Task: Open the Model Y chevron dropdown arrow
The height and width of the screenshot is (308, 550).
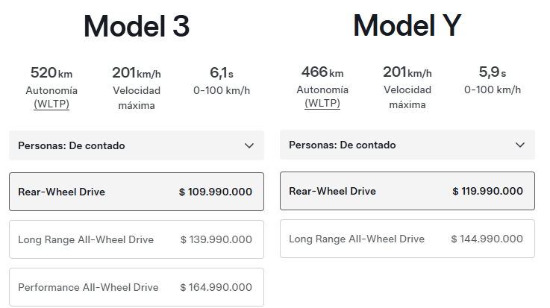Action: (x=520, y=145)
